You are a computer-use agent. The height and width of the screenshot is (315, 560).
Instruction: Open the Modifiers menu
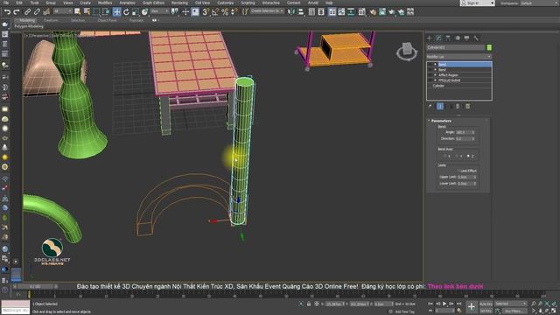(x=105, y=3)
